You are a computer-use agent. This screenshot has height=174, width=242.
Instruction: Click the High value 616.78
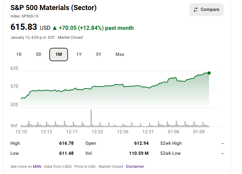(x=66, y=143)
